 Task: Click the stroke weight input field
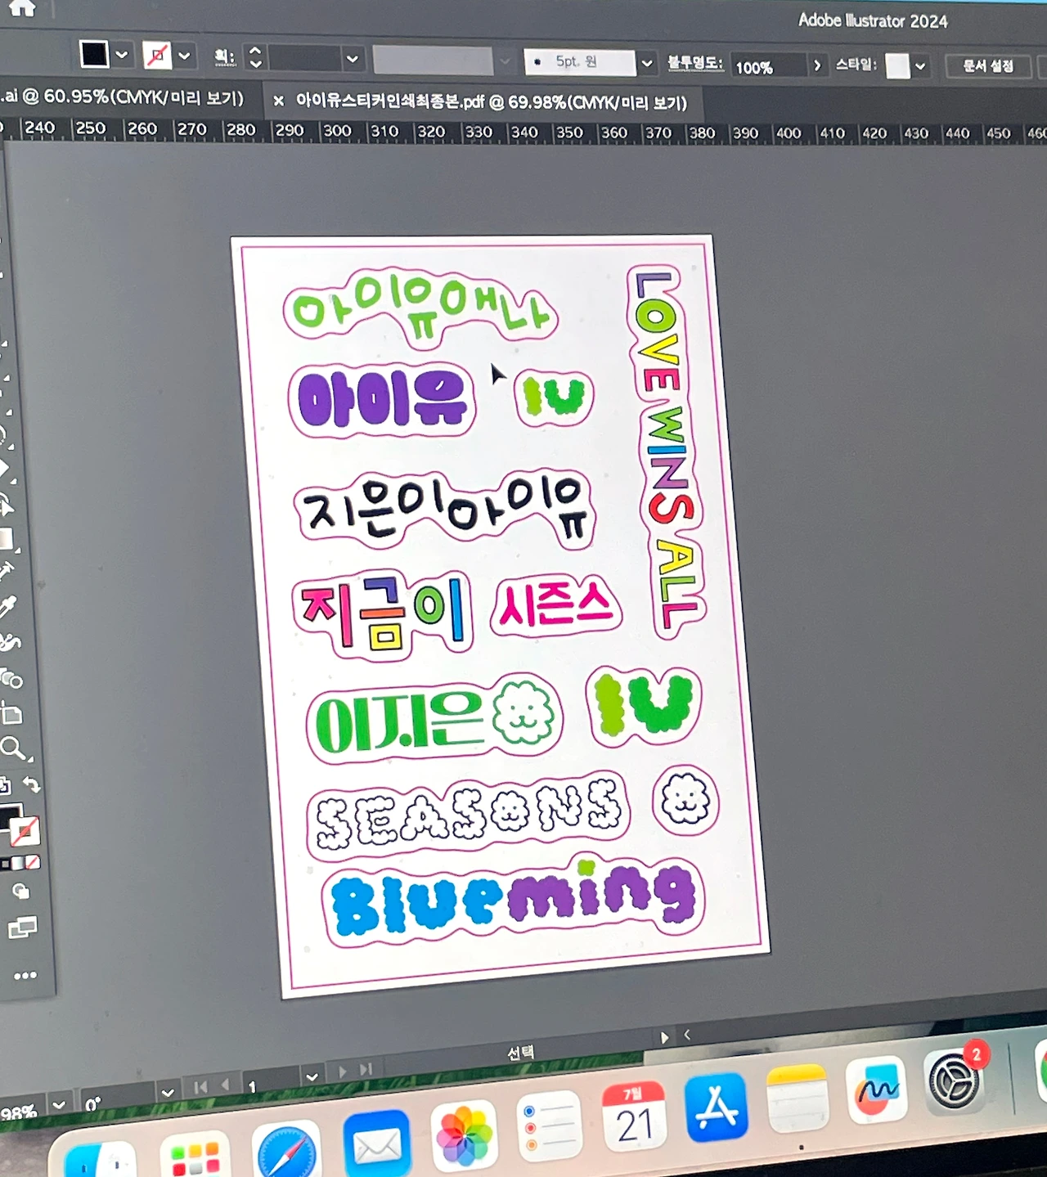click(x=305, y=58)
